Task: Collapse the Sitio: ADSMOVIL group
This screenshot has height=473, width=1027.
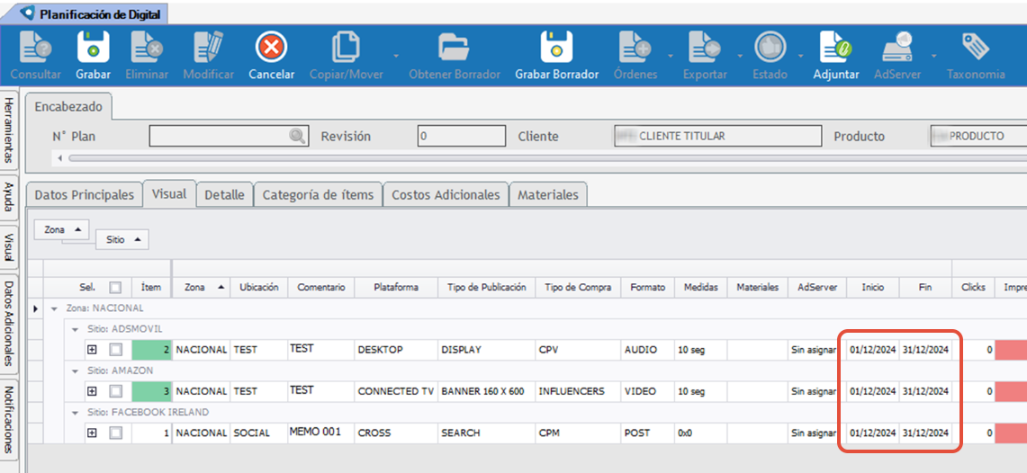Action: tap(76, 329)
